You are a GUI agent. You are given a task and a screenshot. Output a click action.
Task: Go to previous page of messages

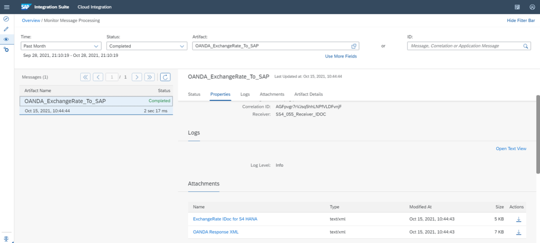click(98, 77)
